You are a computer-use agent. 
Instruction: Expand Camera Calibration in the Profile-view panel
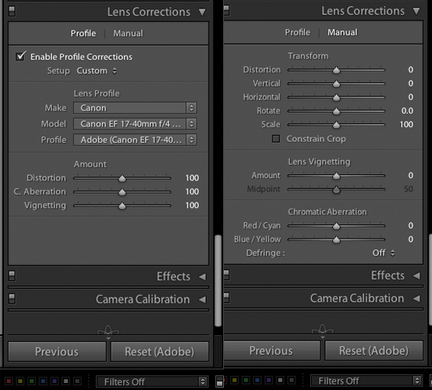(x=202, y=299)
